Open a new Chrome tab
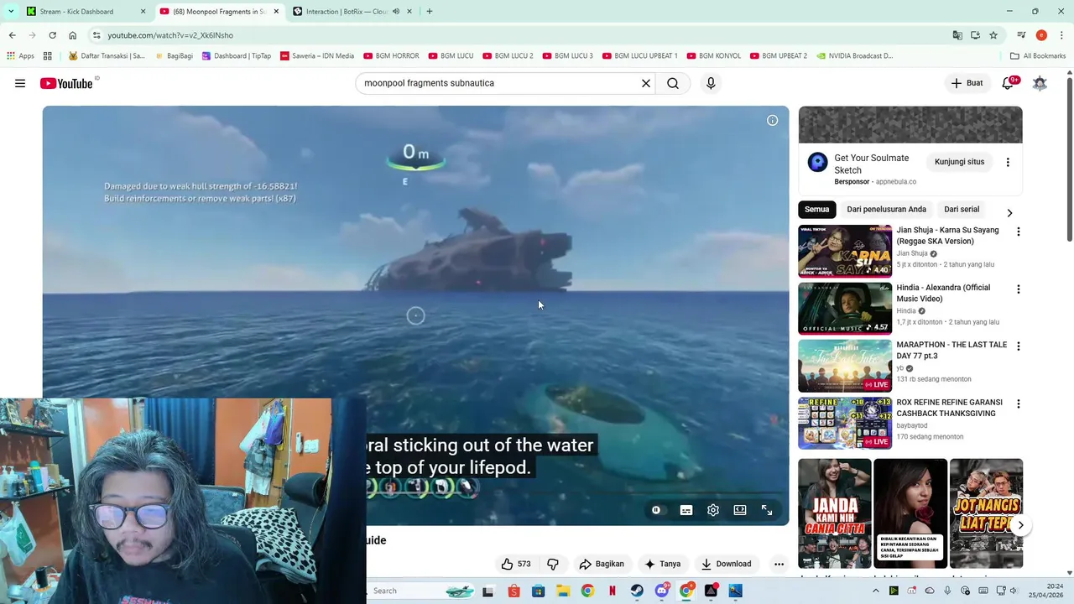The height and width of the screenshot is (604, 1074). tap(430, 12)
